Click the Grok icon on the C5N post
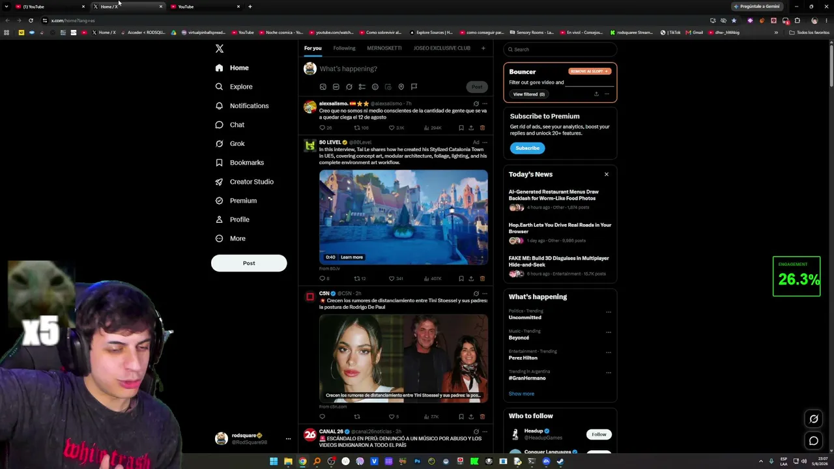The image size is (834, 469). tap(476, 293)
